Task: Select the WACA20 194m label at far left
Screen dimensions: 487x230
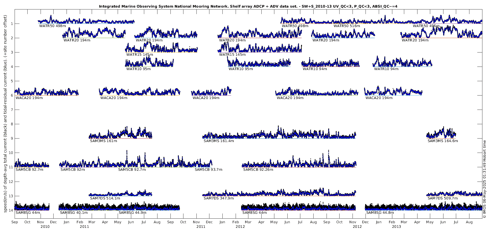Action: (x=29, y=98)
